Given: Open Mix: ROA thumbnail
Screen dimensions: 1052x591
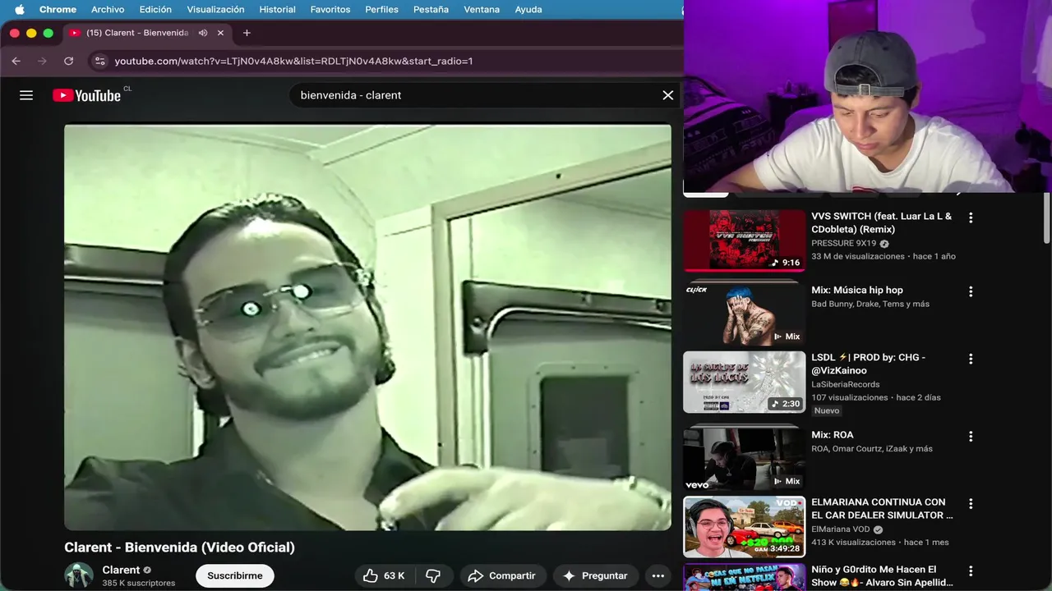Looking at the screenshot, I should [745, 457].
